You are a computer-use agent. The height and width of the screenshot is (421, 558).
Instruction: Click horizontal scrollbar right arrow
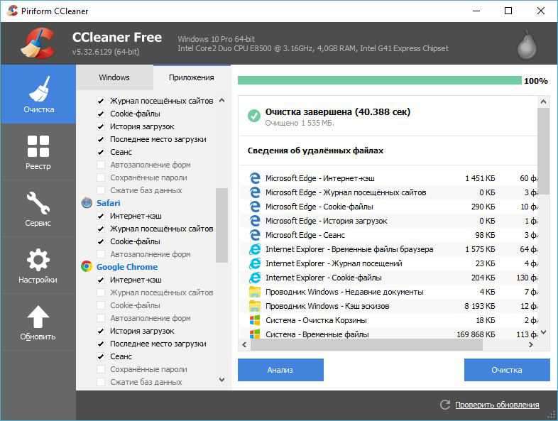[531, 344]
